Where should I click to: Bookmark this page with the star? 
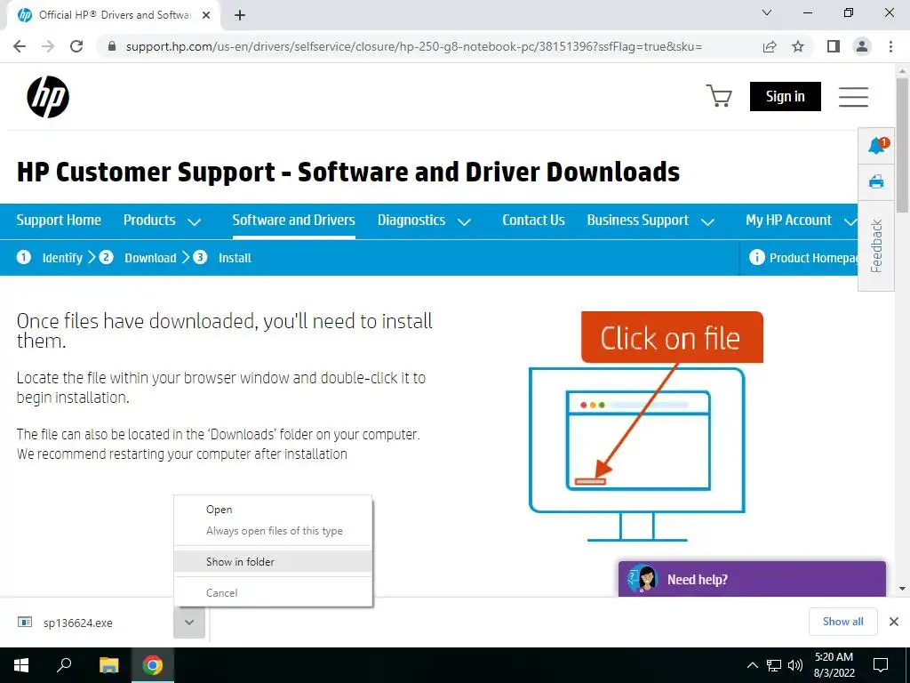pos(799,46)
